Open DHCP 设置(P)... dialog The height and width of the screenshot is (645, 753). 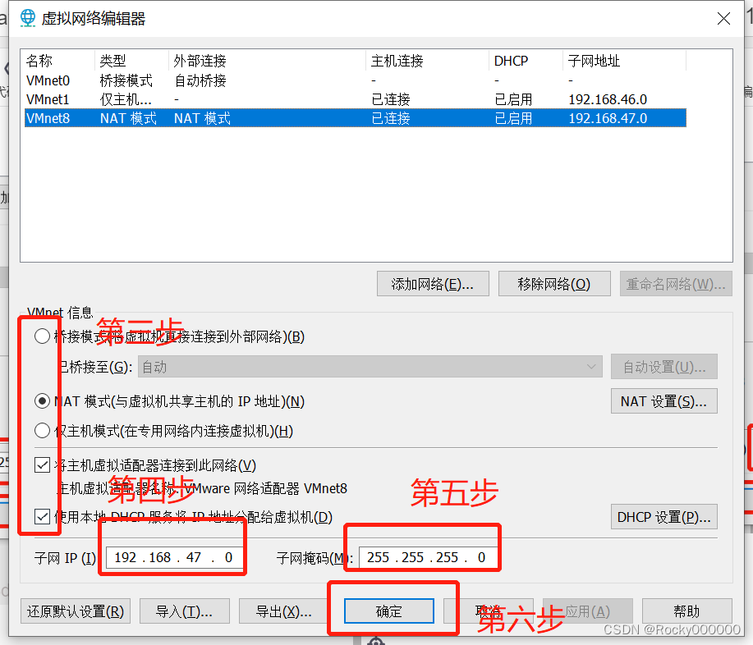click(x=664, y=517)
